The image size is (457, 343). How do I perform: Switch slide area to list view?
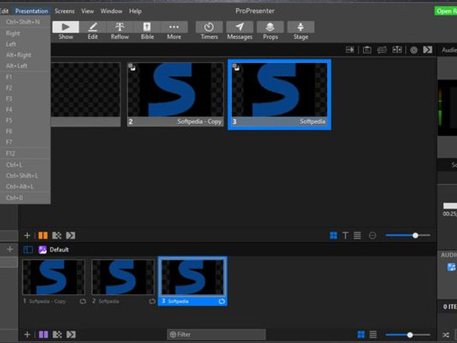pyautogui.click(x=358, y=236)
